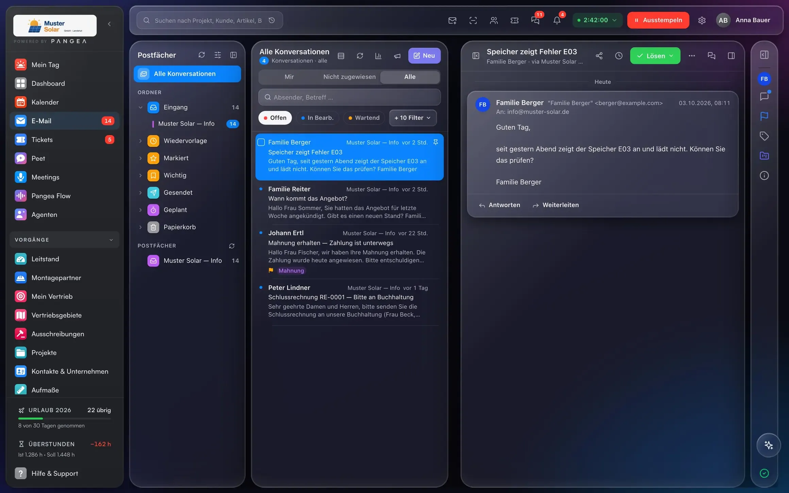The width and height of the screenshot is (789, 493).
Task: Refresh the Postfächer panel
Action: click(202, 55)
